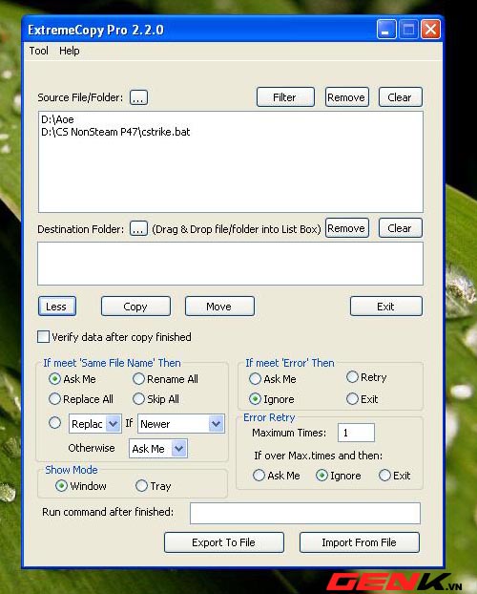Click Import From File button
This screenshot has height=594, width=477.
point(360,542)
